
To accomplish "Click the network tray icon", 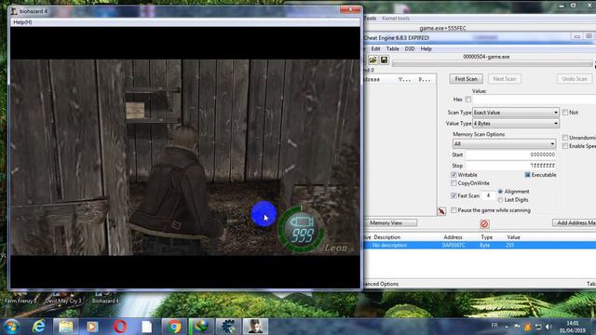I will (x=538, y=327).
